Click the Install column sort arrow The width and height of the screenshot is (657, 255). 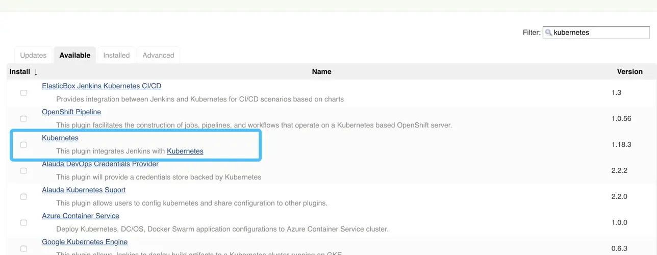[36, 72]
